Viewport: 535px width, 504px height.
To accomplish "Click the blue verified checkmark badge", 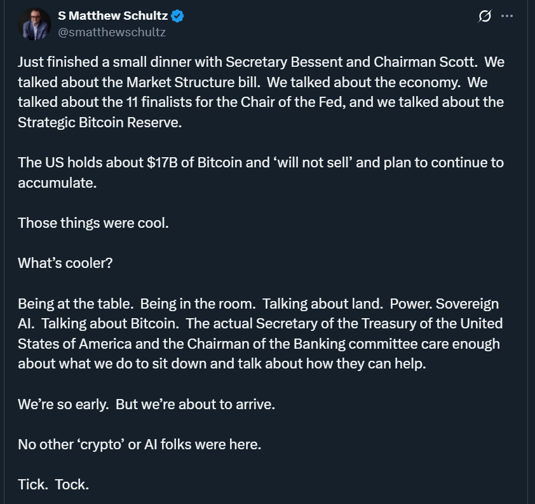I will click(177, 17).
